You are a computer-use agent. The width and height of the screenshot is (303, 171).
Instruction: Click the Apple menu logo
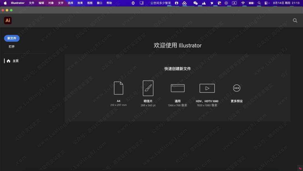5,3
